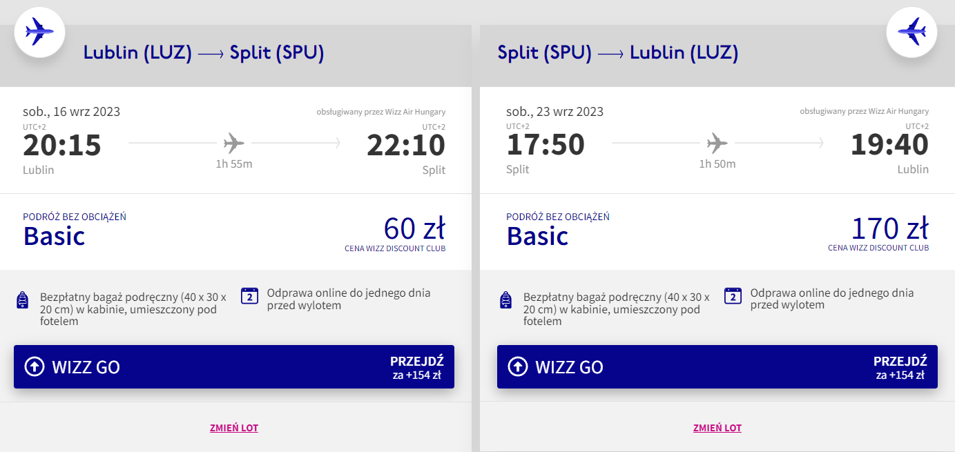Upgrade the Split–Lublin flight to WIZZ GO
Screen dimensions: 955x452
click(x=717, y=366)
